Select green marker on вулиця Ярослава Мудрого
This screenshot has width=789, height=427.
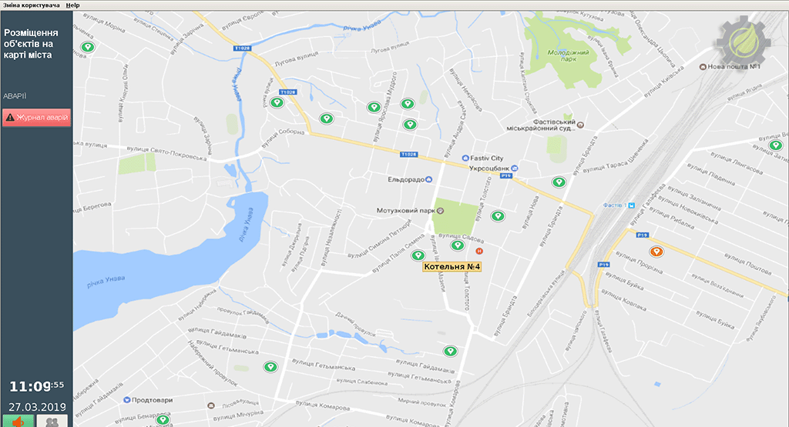pos(374,107)
